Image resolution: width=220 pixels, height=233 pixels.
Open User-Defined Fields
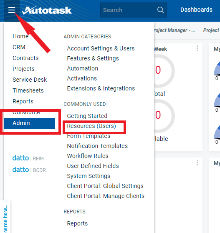pyautogui.click(x=93, y=166)
